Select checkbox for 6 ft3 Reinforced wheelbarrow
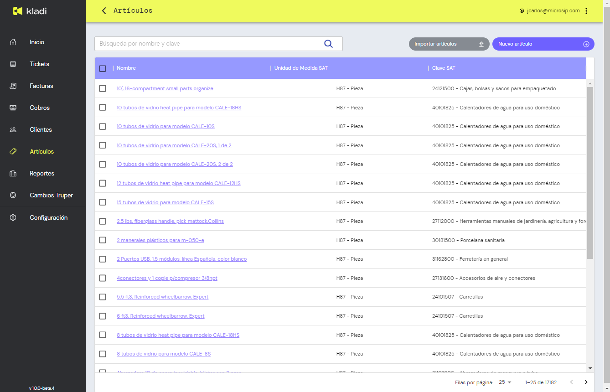 click(103, 316)
